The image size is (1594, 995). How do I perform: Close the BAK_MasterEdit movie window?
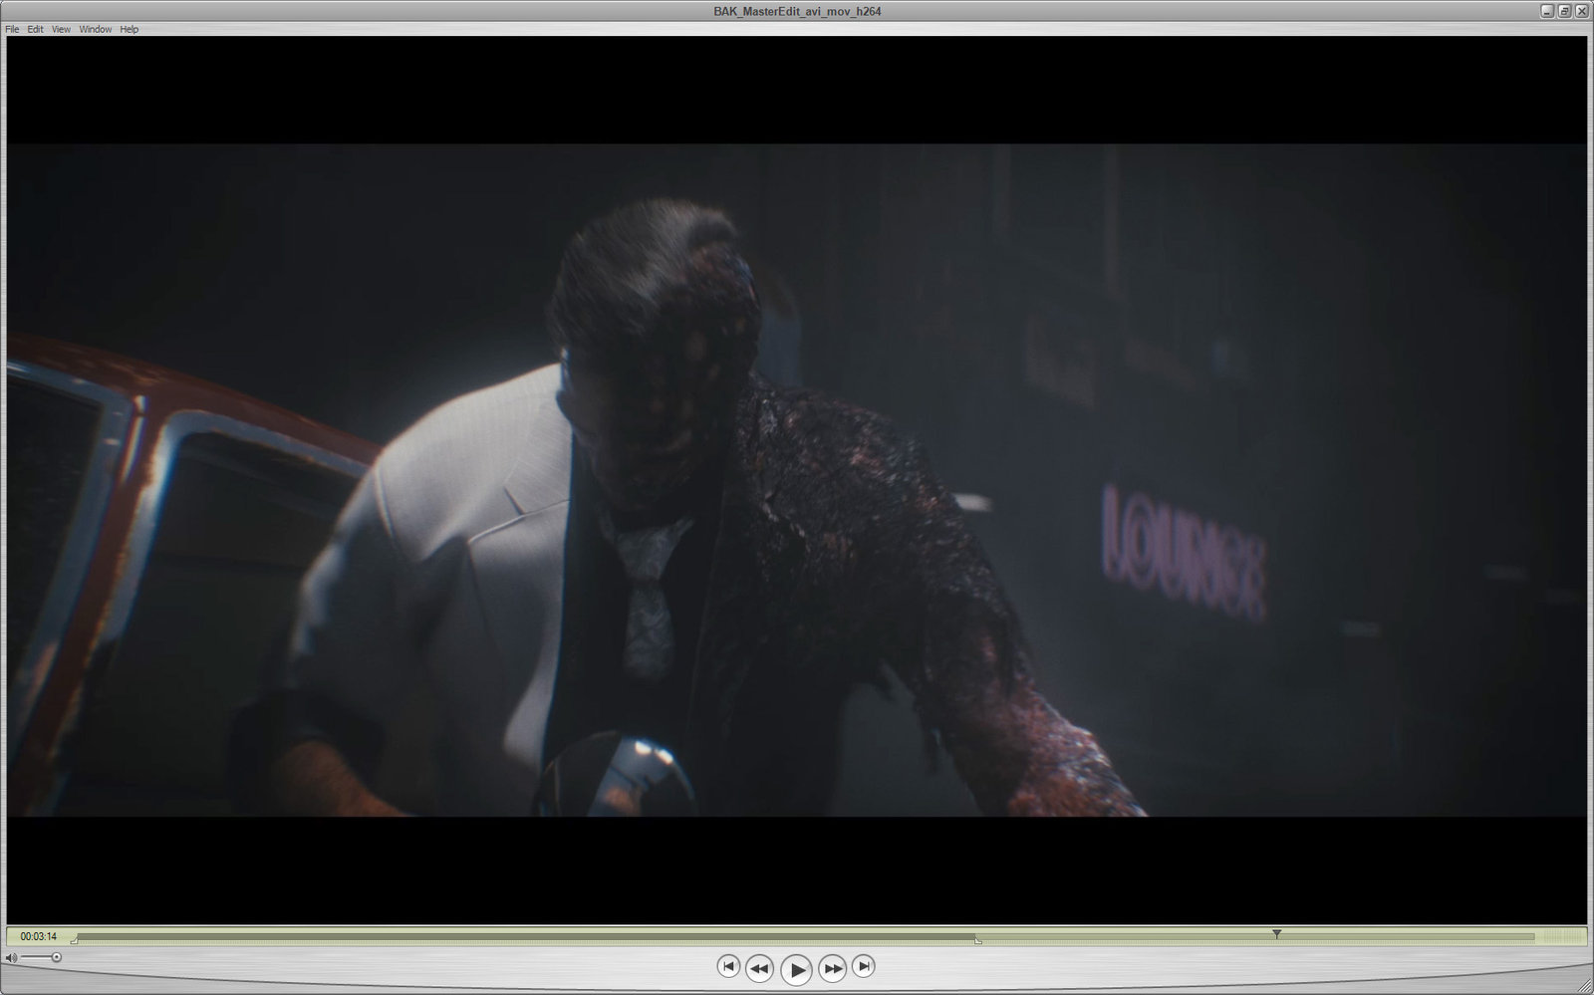1580,11
